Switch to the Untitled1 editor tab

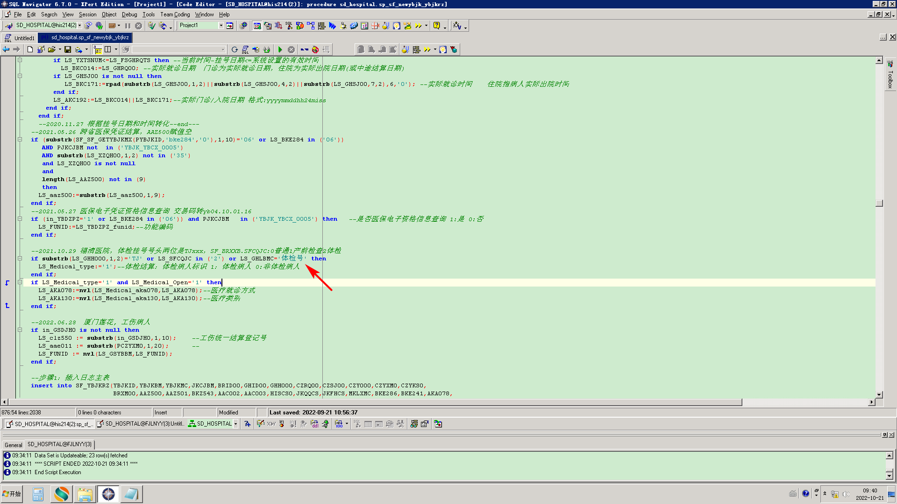tap(23, 38)
